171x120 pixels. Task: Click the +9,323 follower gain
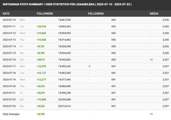tap(41, 86)
